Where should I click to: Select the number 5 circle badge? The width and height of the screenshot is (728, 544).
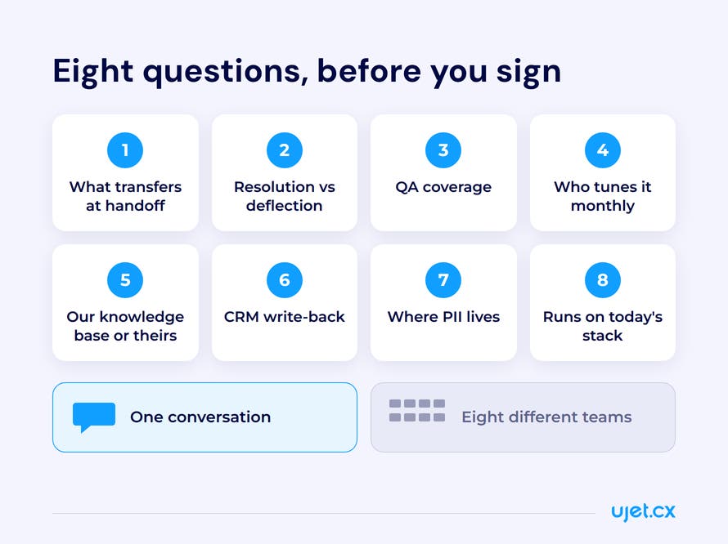tap(125, 280)
